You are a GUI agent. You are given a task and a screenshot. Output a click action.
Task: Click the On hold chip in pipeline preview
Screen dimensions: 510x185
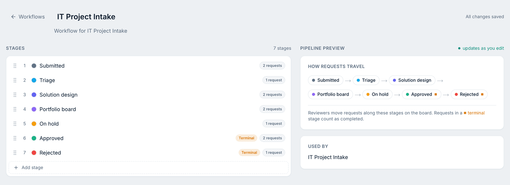coord(377,94)
